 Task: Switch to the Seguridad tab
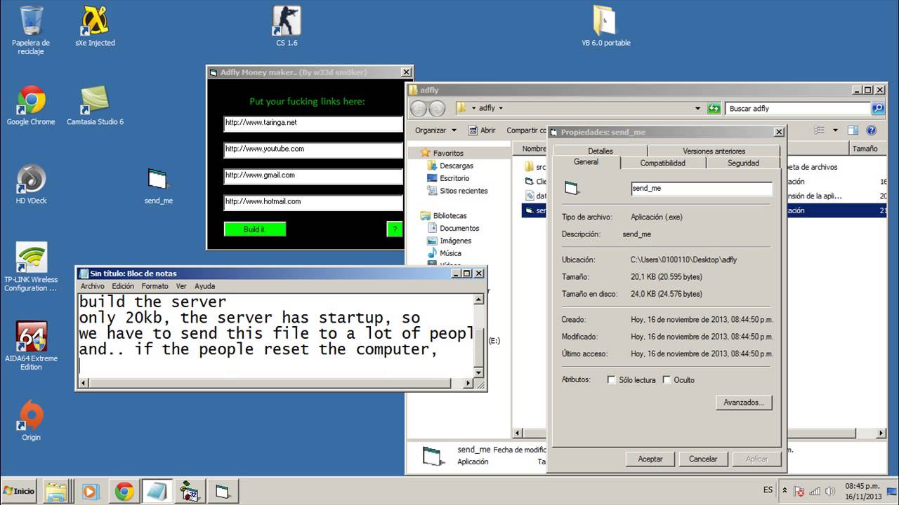tap(743, 163)
